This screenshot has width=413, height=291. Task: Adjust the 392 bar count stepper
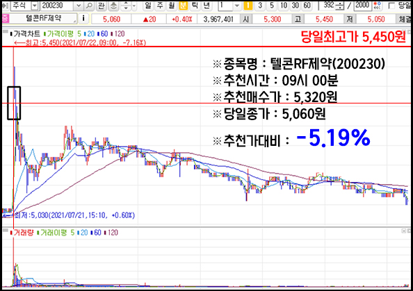click(341, 6)
